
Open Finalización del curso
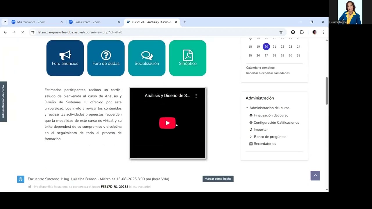(271, 116)
